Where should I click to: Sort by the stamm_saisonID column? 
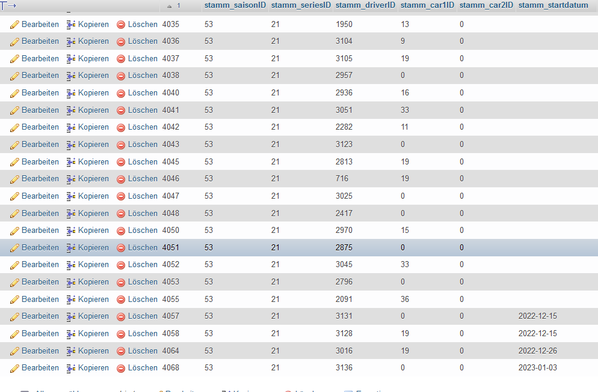coord(235,5)
